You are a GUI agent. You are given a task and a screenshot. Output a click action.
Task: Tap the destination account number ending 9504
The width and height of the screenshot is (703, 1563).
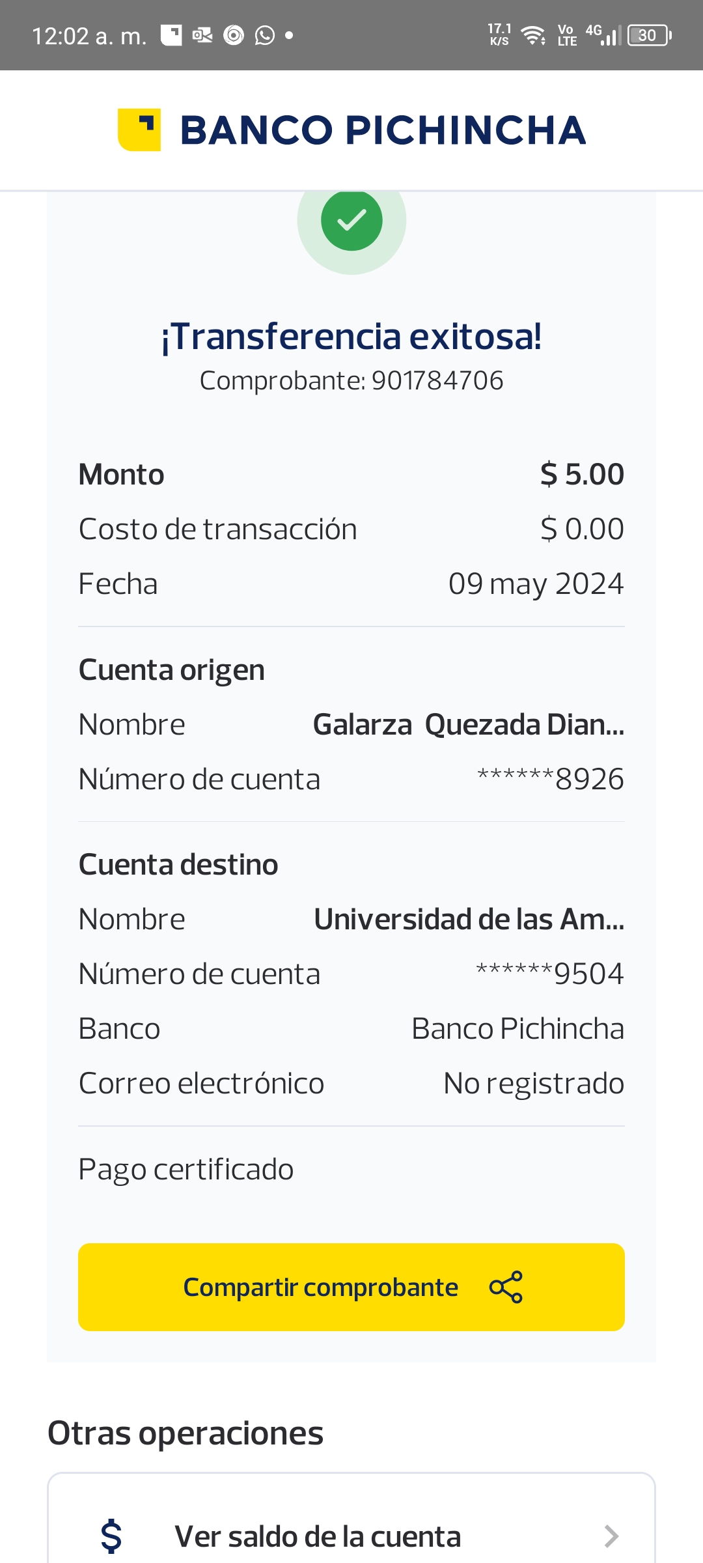point(549,974)
